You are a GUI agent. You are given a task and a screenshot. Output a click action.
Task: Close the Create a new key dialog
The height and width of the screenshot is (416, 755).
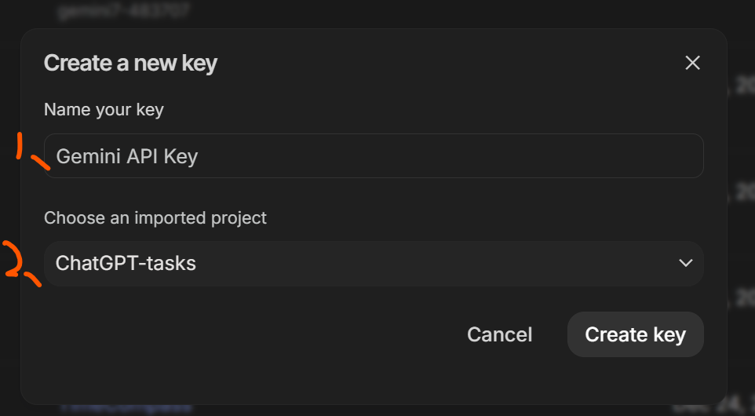point(692,63)
